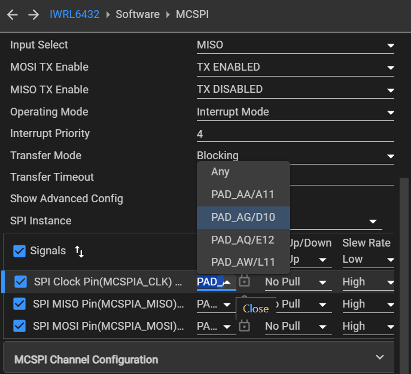Viewport: 411px width, 374px height.
Task: Open the SPI MISO Pin pad dropdown
Action: click(x=217, y=305)
